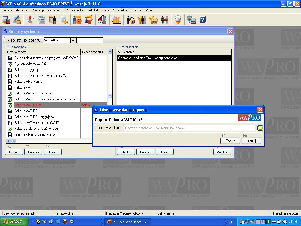The width and height of the screenshot is (301, 226).
Task: Close the Edycja wywołania raportu dialog
Action: click(x=260, y=110)
